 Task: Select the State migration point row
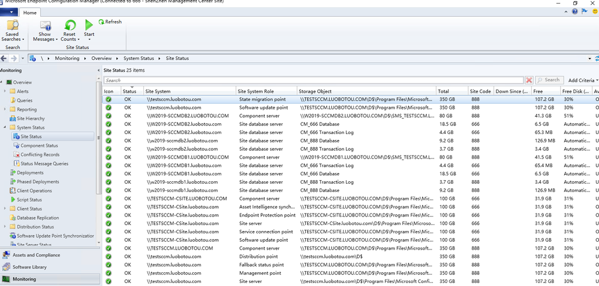pos(350,99)
